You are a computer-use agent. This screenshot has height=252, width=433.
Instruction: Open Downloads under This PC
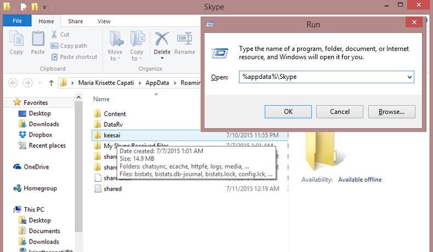click(44, 242)
